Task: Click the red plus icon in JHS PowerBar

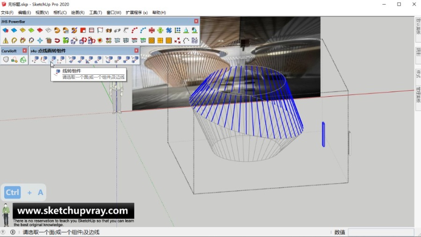Action: tap(152, 30)
